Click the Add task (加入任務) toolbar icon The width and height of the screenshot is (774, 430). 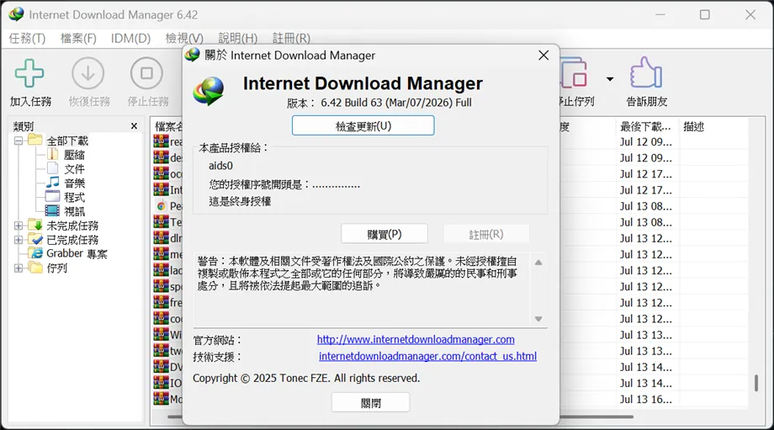tap(29, 73)
